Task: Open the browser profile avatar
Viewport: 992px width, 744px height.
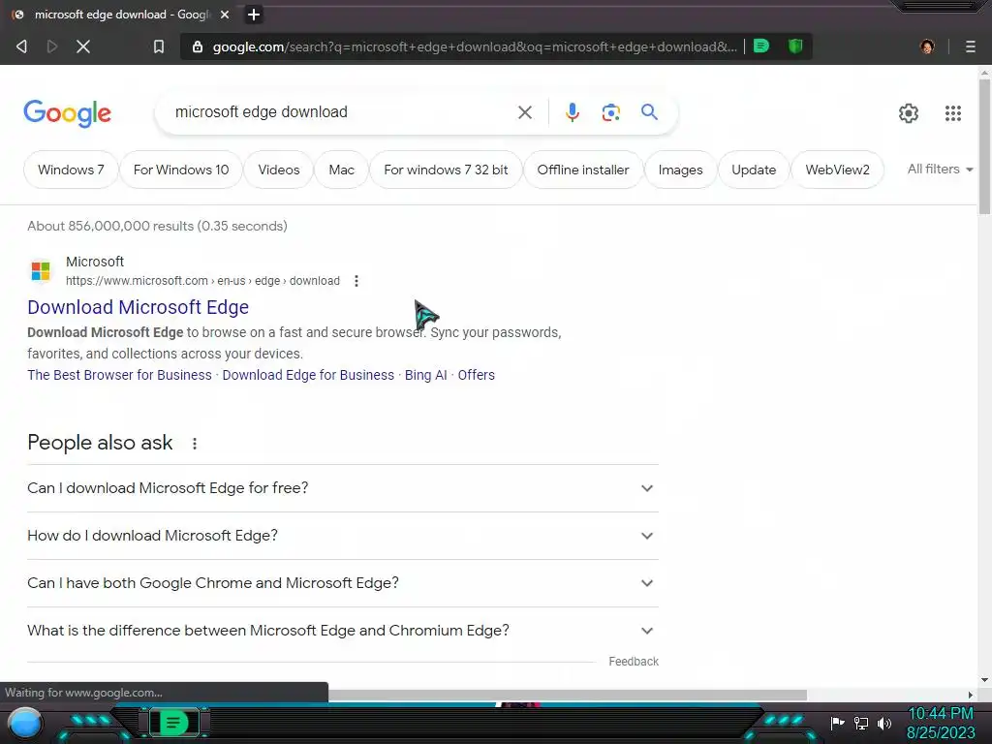Action: click(927, 46)
